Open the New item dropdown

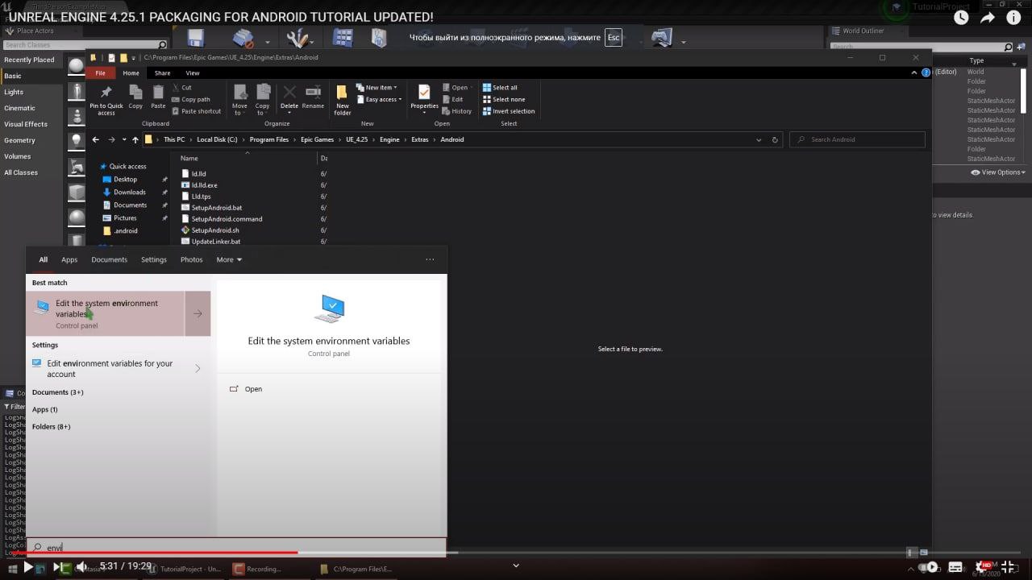pos(377,88)
